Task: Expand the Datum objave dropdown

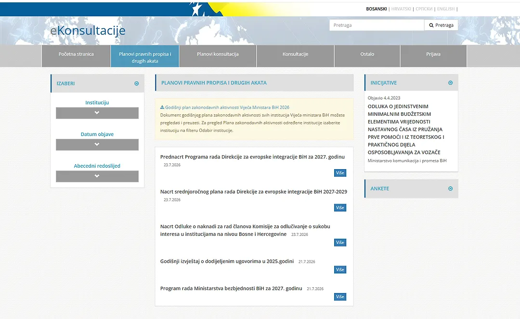Action: (x=97, y=145)
